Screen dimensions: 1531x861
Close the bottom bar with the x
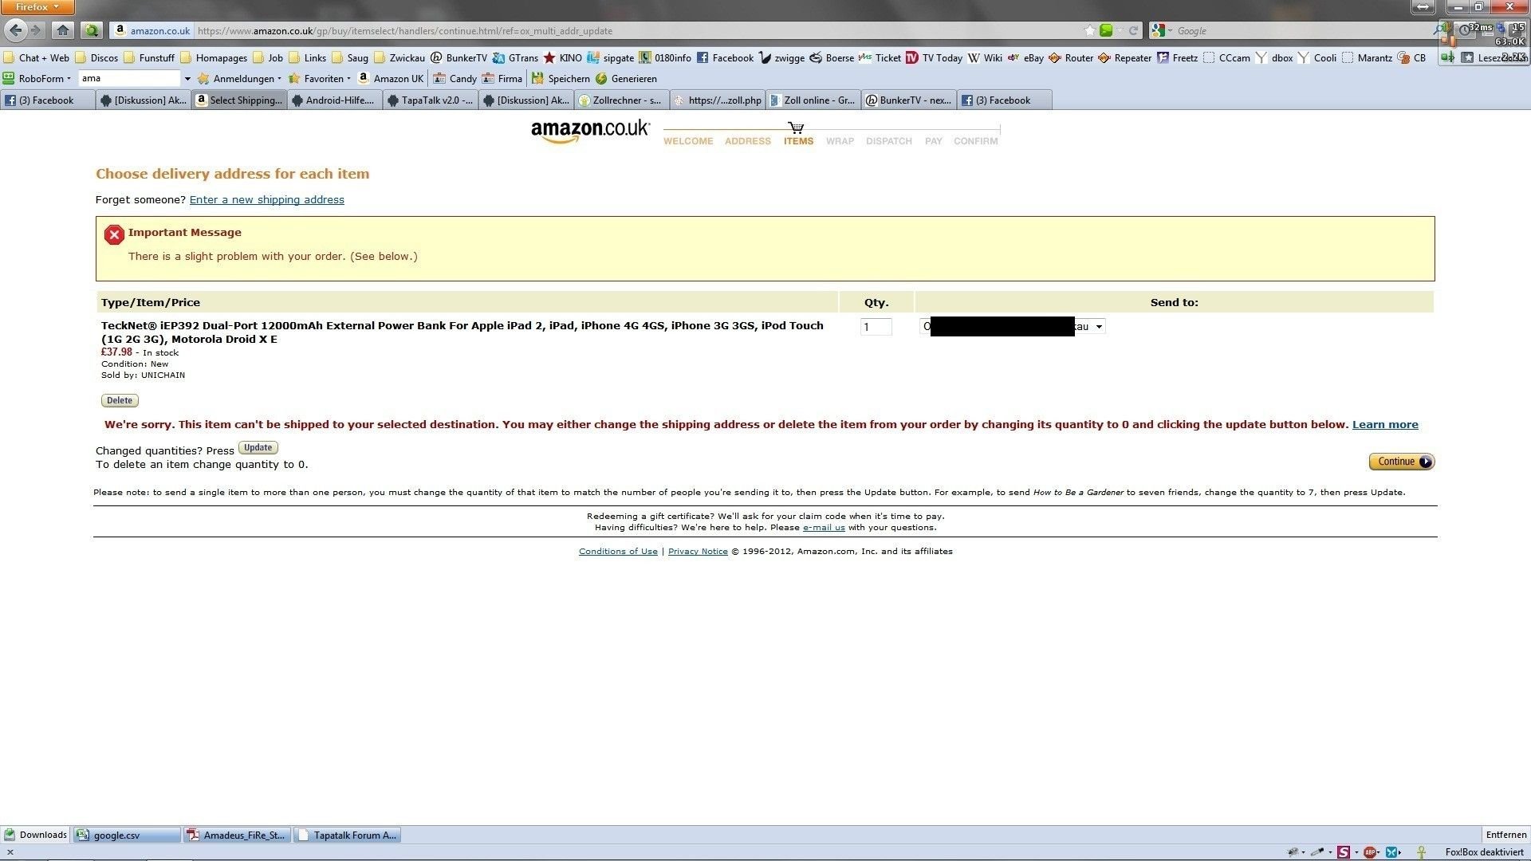[x=10, y=852]
